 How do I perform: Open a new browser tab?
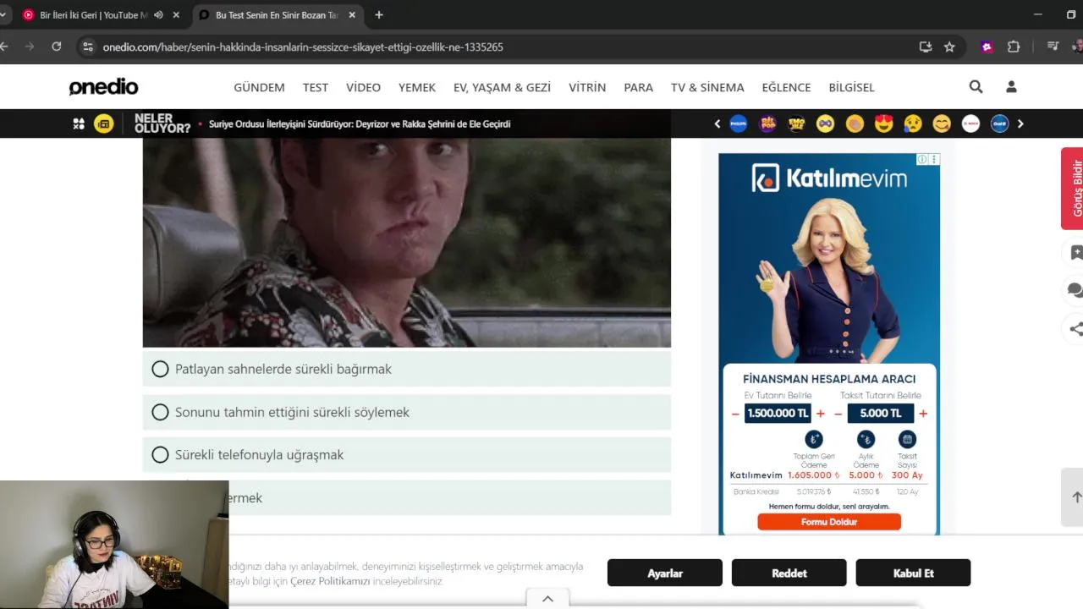(x=379, y=15)
